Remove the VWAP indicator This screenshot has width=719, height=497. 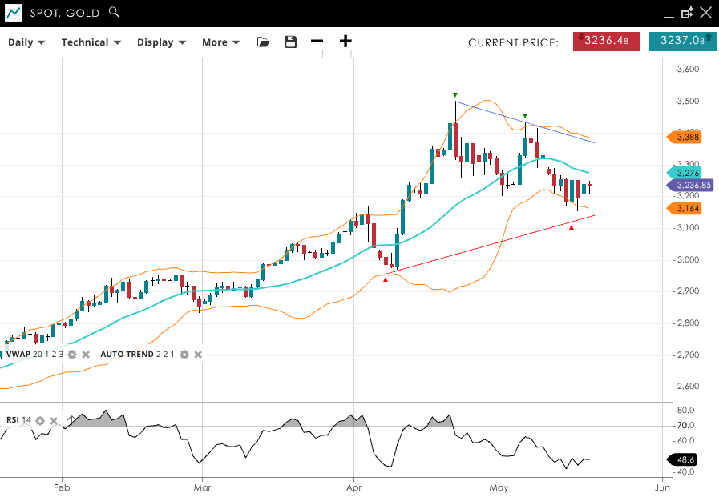coord(85,354)
